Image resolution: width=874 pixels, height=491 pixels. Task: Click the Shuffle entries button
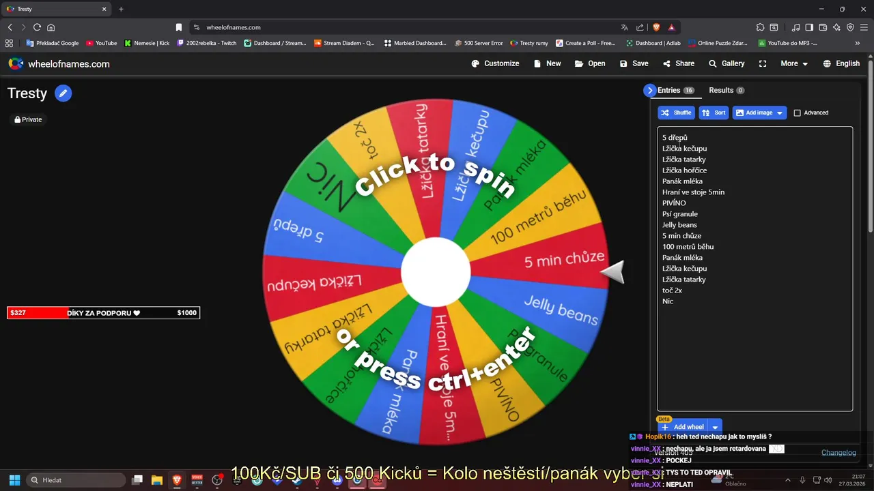[676, 113]
